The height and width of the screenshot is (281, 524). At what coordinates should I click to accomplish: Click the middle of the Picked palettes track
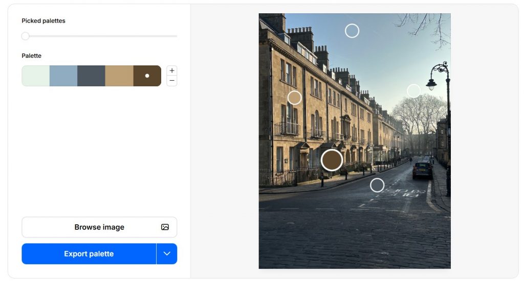coord(99,36)
